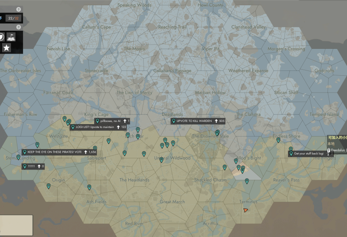Select the Nevish Line region label

(x=59, y=49)
